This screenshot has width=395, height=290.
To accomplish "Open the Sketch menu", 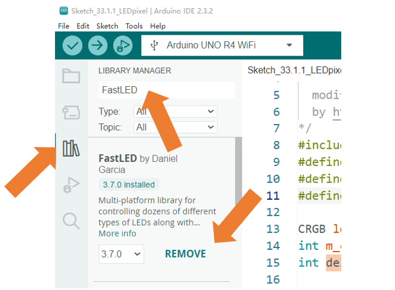I will point(107,26).
